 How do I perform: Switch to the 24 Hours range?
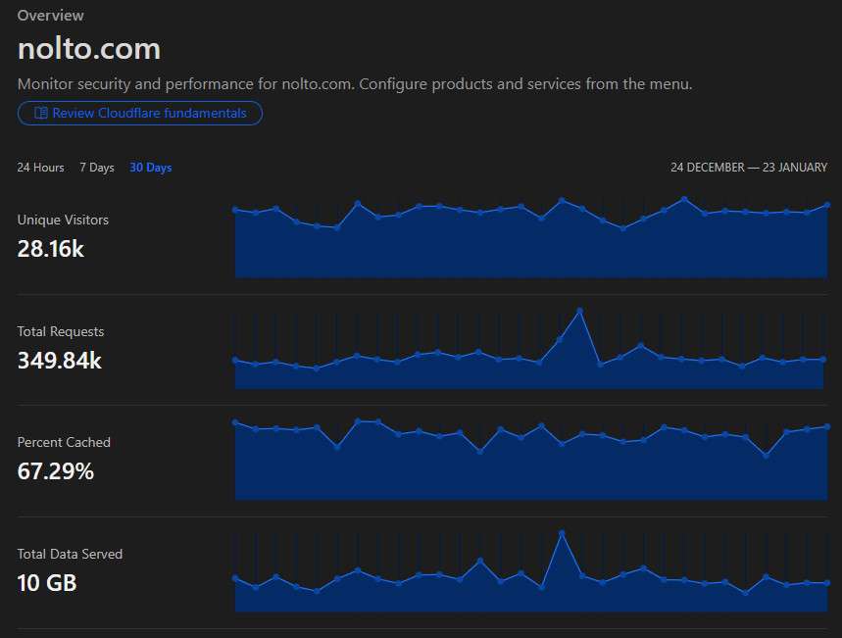(x=40, y=168)
